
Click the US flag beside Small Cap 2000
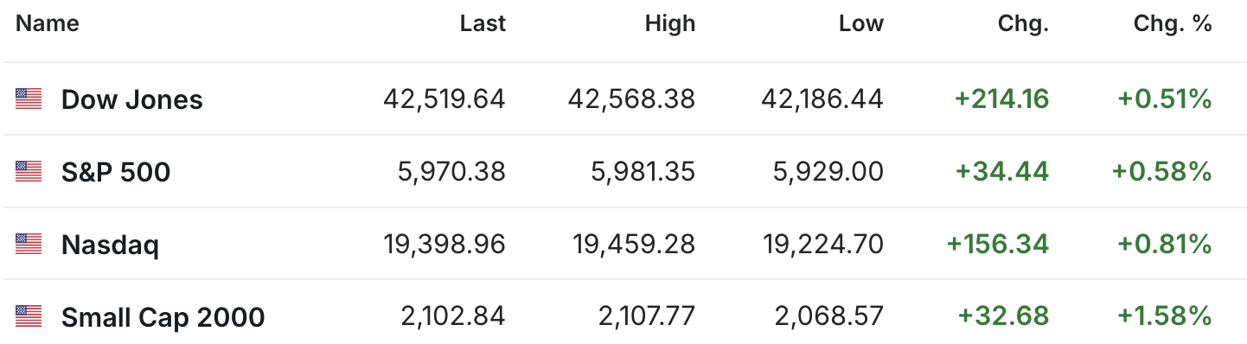tap(29, 317)
